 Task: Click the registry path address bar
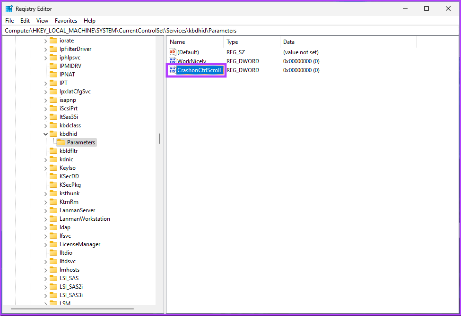click(231, 31)
